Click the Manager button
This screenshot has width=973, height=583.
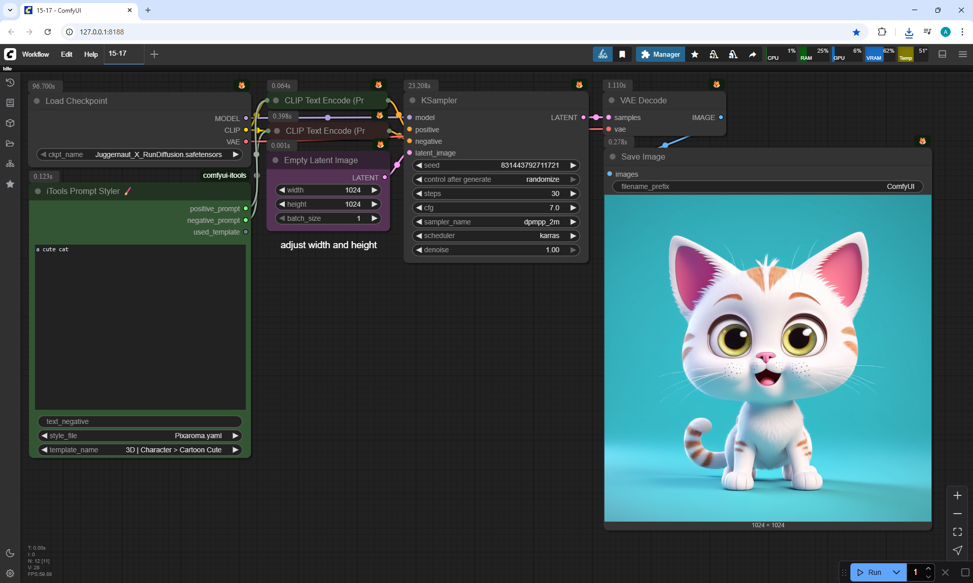point(660,54)
